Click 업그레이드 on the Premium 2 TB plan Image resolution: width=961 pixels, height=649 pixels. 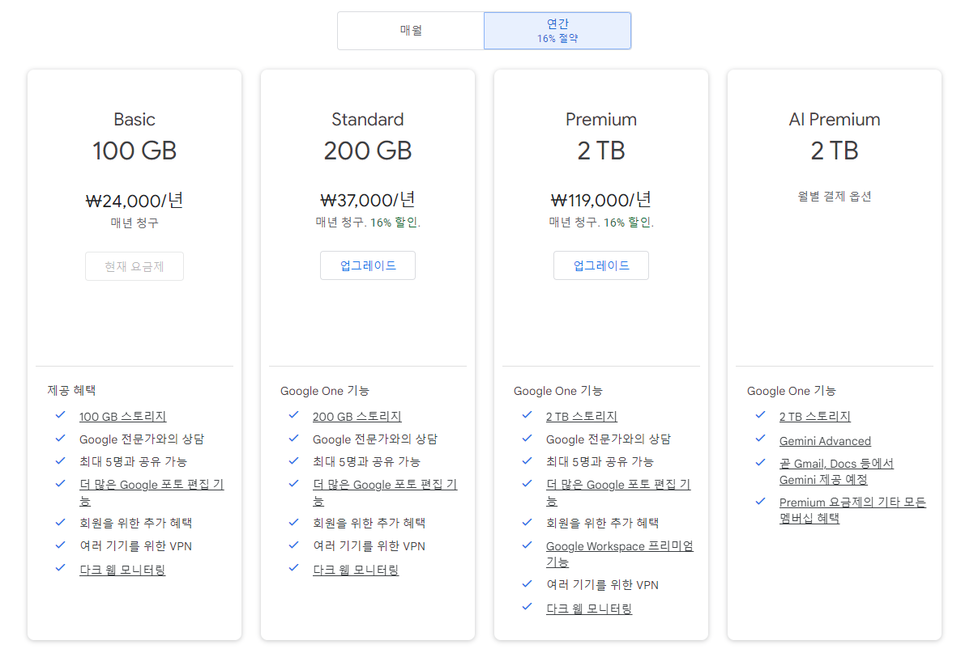601,265
